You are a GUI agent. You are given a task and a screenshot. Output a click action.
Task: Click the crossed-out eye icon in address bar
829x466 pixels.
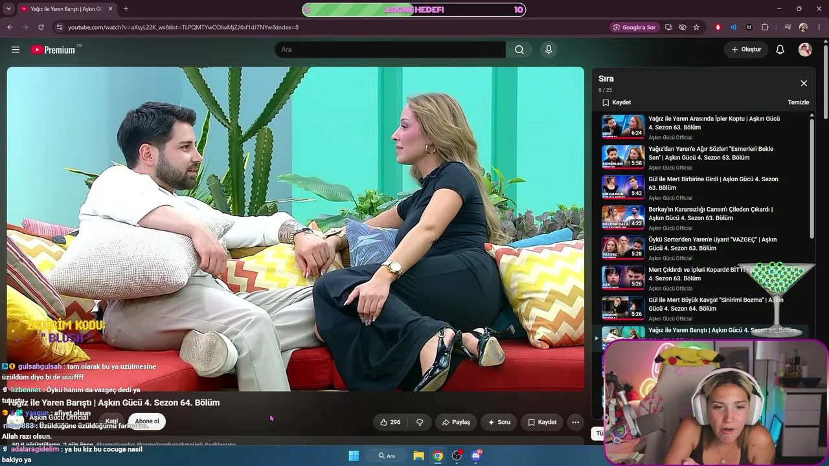683,27
